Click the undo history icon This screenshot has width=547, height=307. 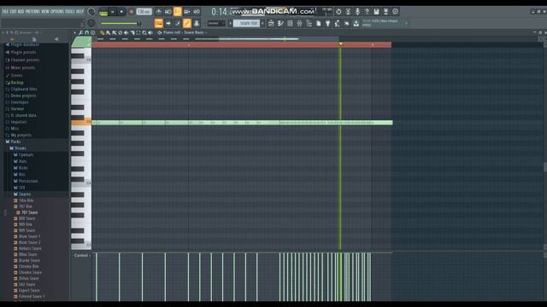338,11
